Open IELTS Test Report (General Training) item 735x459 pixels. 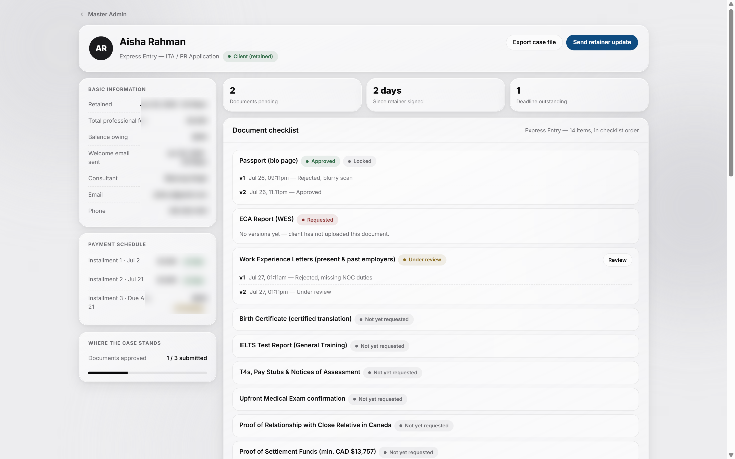[x=435, y=346]
